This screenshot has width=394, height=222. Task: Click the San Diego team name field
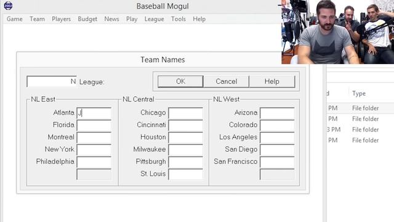277,150
